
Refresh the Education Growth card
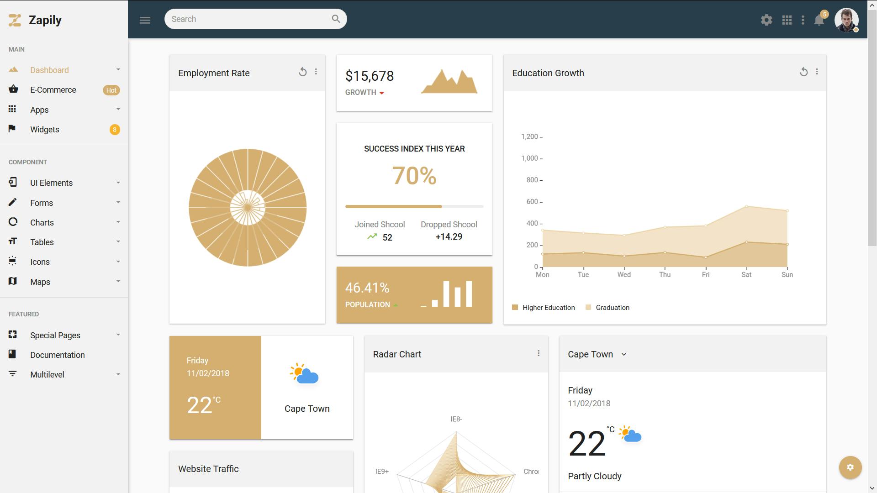coord(803,72)
